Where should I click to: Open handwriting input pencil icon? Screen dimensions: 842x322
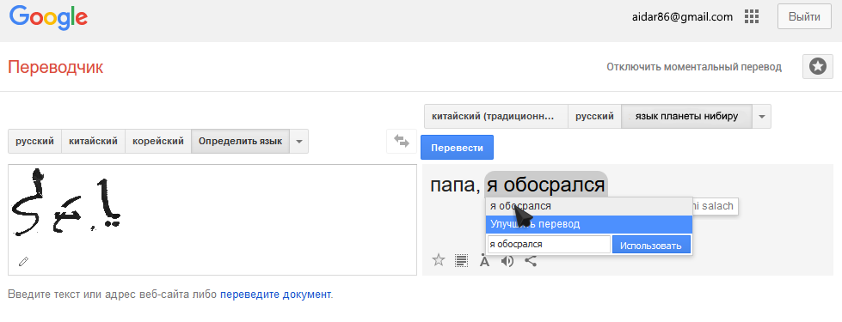coord(23,261)
